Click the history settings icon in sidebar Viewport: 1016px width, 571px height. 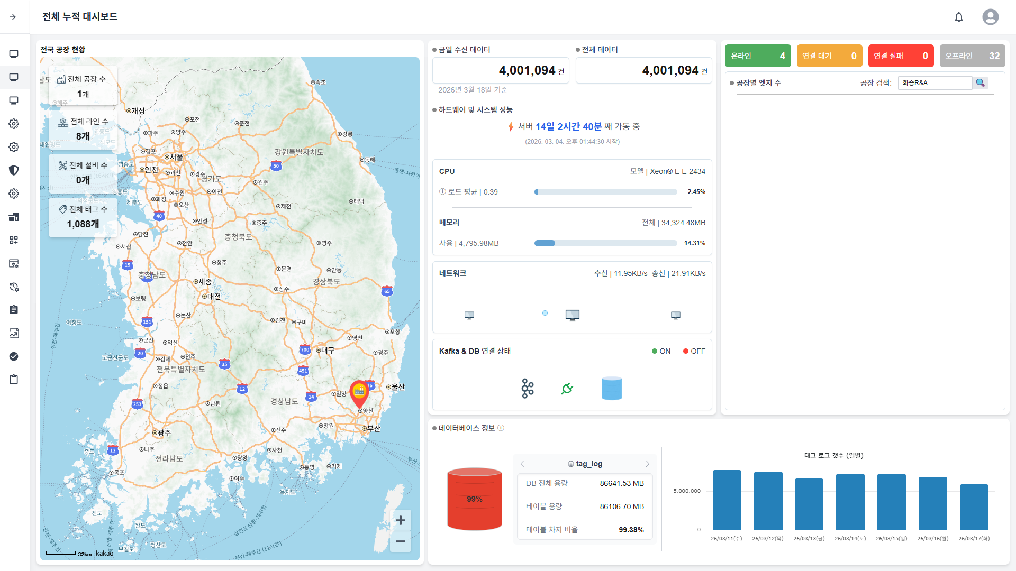14,287
